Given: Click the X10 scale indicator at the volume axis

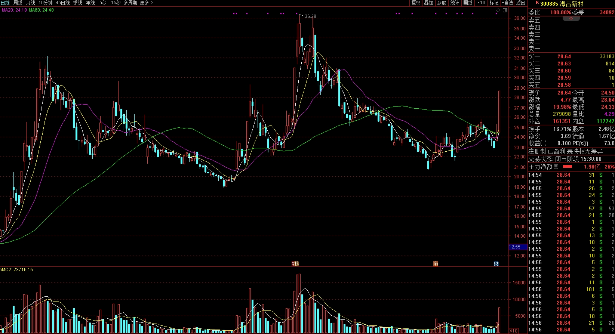Looking at the screenshot, I should click(x=514, y=331).
